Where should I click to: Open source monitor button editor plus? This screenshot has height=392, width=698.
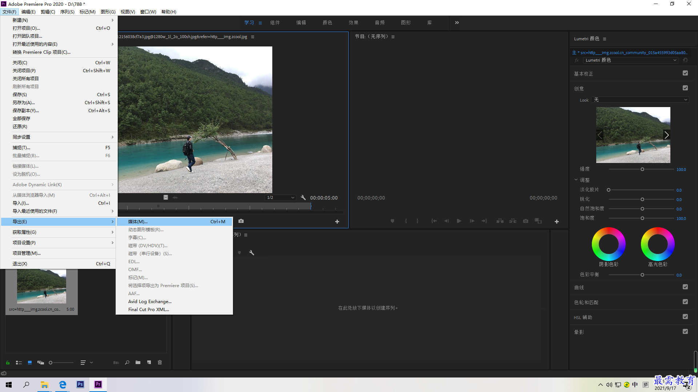pyautogui.click(x=337, y=221)
